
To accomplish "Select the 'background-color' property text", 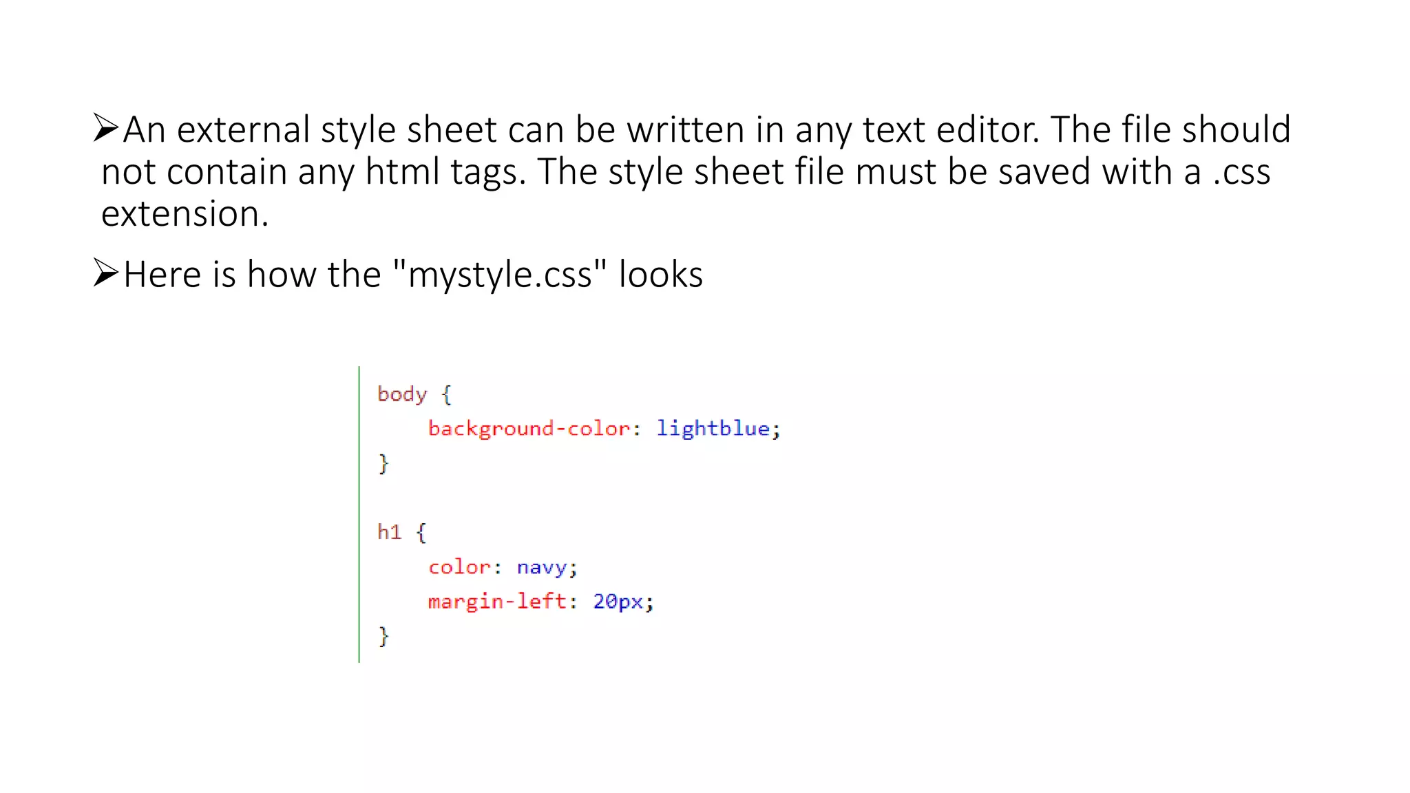I will [529, 429].
